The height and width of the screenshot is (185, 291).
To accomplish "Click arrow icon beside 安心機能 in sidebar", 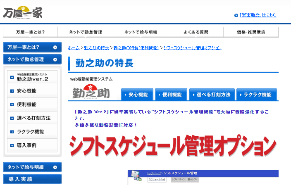I will (12, 91).
